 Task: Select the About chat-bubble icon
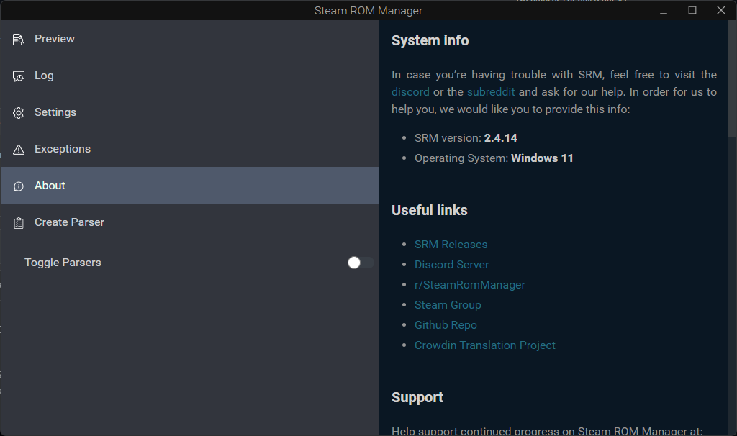(18, 186)
